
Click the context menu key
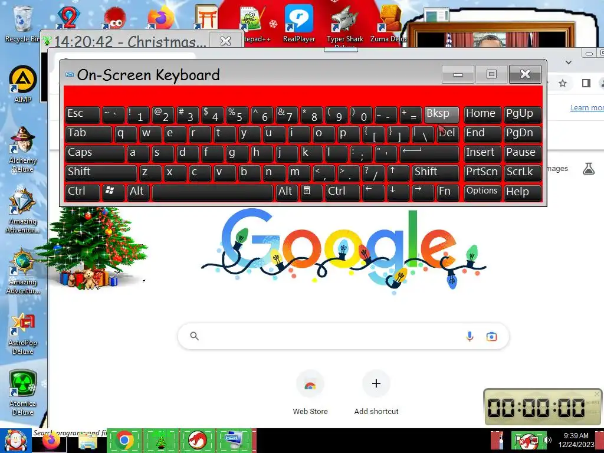coord(311,192)
